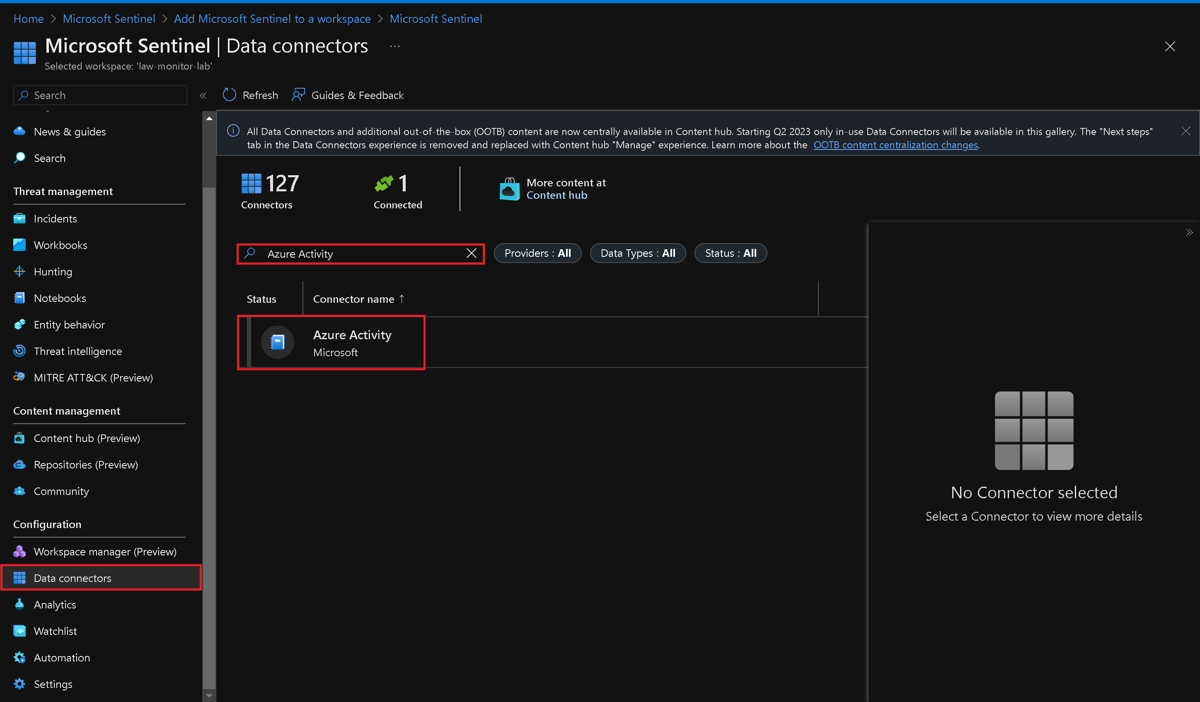The image size is (1200, 702).
Task: Click the Watchlist icon
Action: pos(19,631)
